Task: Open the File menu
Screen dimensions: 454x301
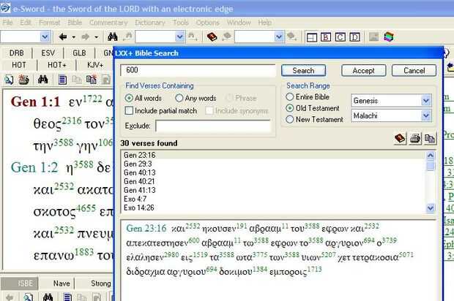Action: click(7, 23)
